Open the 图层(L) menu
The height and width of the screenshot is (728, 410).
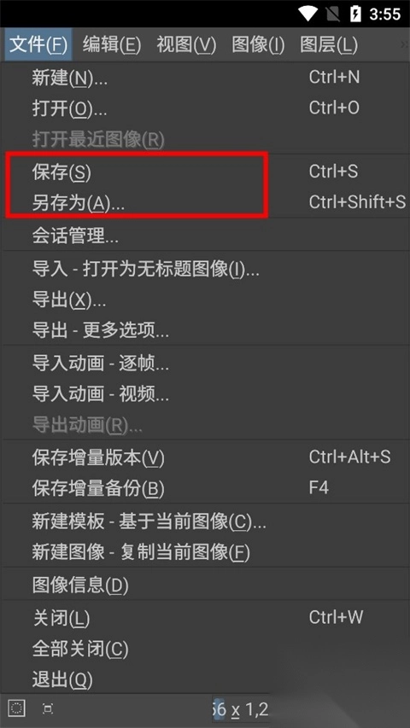click(x=329, y=44)
